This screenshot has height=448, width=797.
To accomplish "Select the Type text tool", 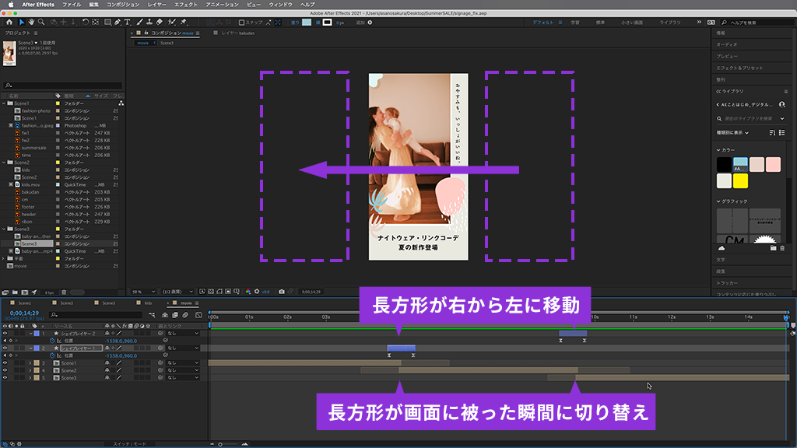I will pyautogui.click(x=127, y=23).
